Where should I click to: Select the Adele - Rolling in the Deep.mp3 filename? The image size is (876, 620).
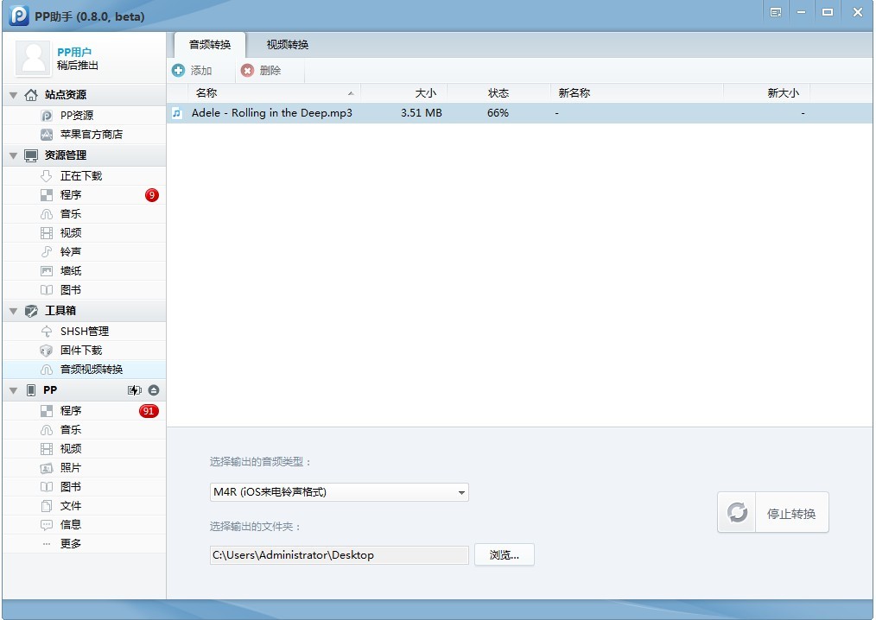[272, 113]
